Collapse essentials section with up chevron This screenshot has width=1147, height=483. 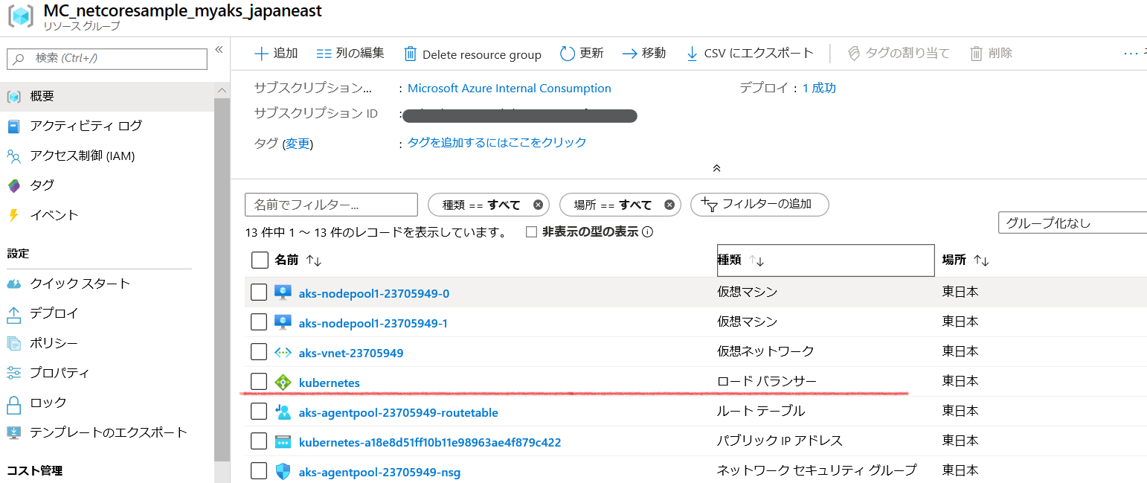(716, 168)
